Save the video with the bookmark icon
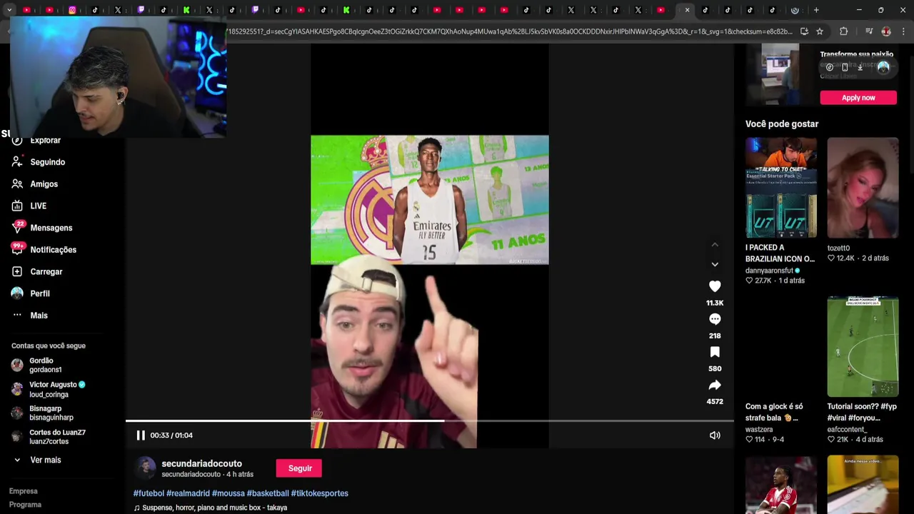The image size is (914, 514). tap(715, 352)
